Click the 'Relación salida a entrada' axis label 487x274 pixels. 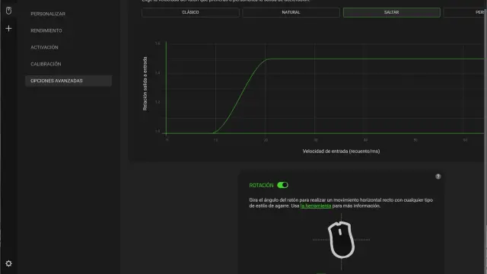[x=145, y=84]
